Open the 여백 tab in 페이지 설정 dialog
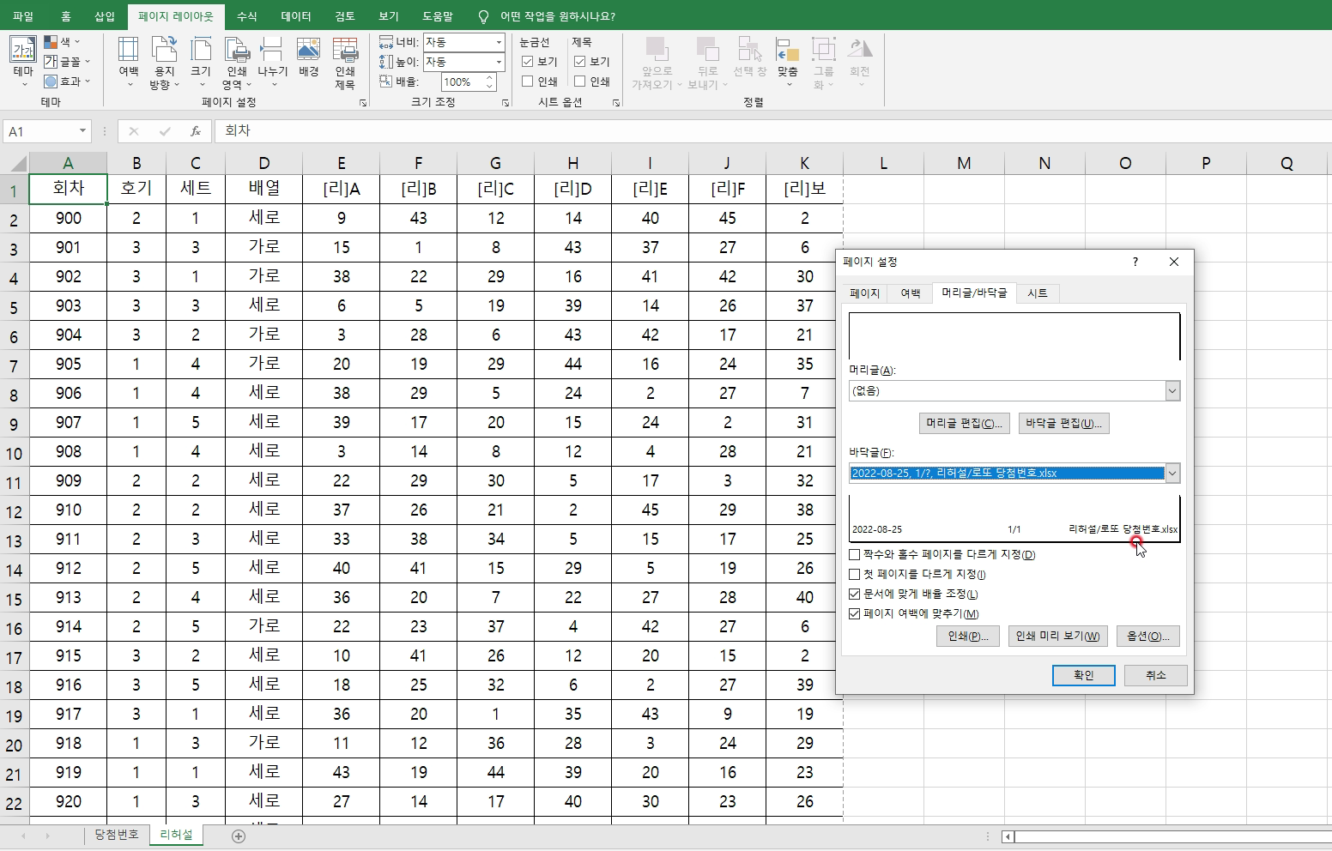The image size is (1332, 851). click(x=911, y=293)
